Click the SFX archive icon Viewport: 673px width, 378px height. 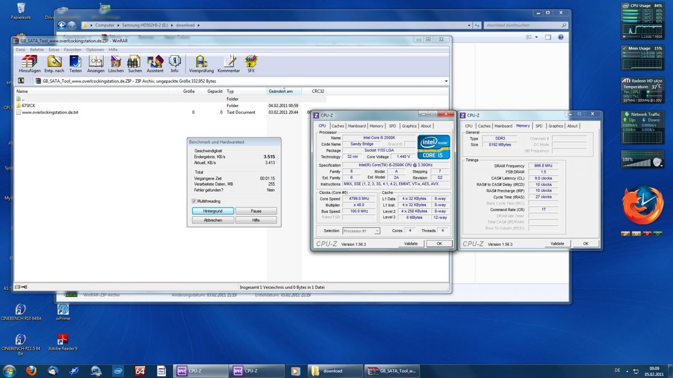tap(251, 62)
